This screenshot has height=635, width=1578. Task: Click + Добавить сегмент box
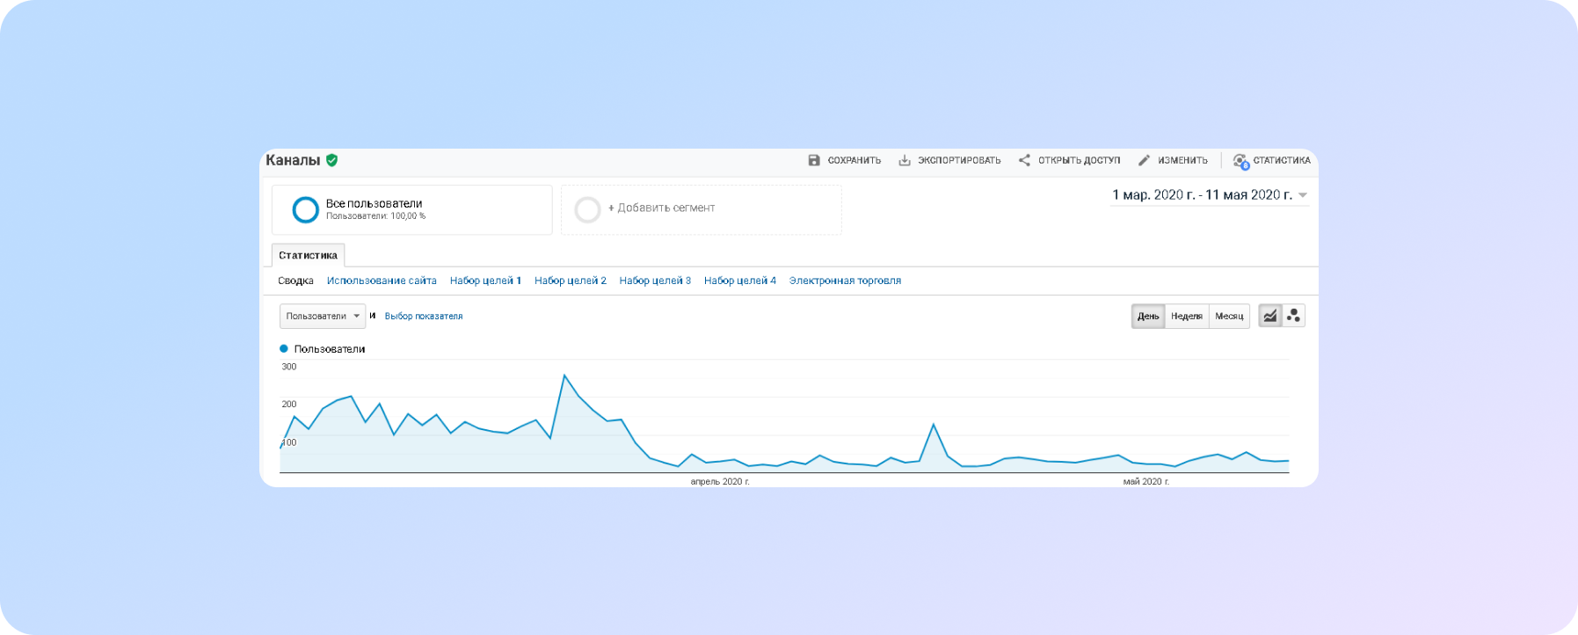pyautogui.click(x=702, y=209)
